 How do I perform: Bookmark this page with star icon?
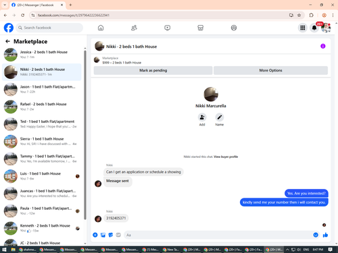click(x=299, y=15)
